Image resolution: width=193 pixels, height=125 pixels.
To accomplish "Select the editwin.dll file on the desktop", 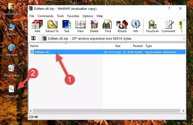I will coord(12,92).
